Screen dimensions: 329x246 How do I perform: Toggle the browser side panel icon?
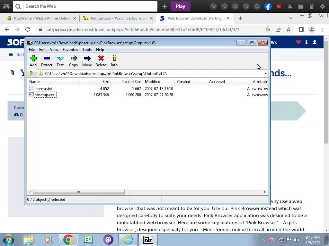[x=301, y=29]
